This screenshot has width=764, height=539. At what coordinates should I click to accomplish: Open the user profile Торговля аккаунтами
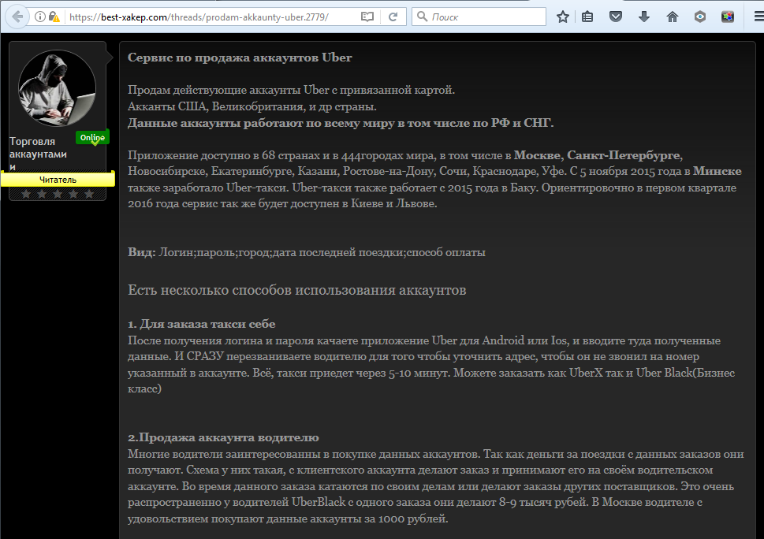point(38,154)
